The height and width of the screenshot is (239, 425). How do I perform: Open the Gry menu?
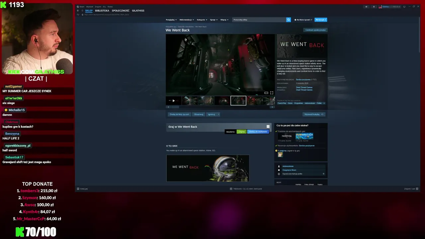(104, 7)
